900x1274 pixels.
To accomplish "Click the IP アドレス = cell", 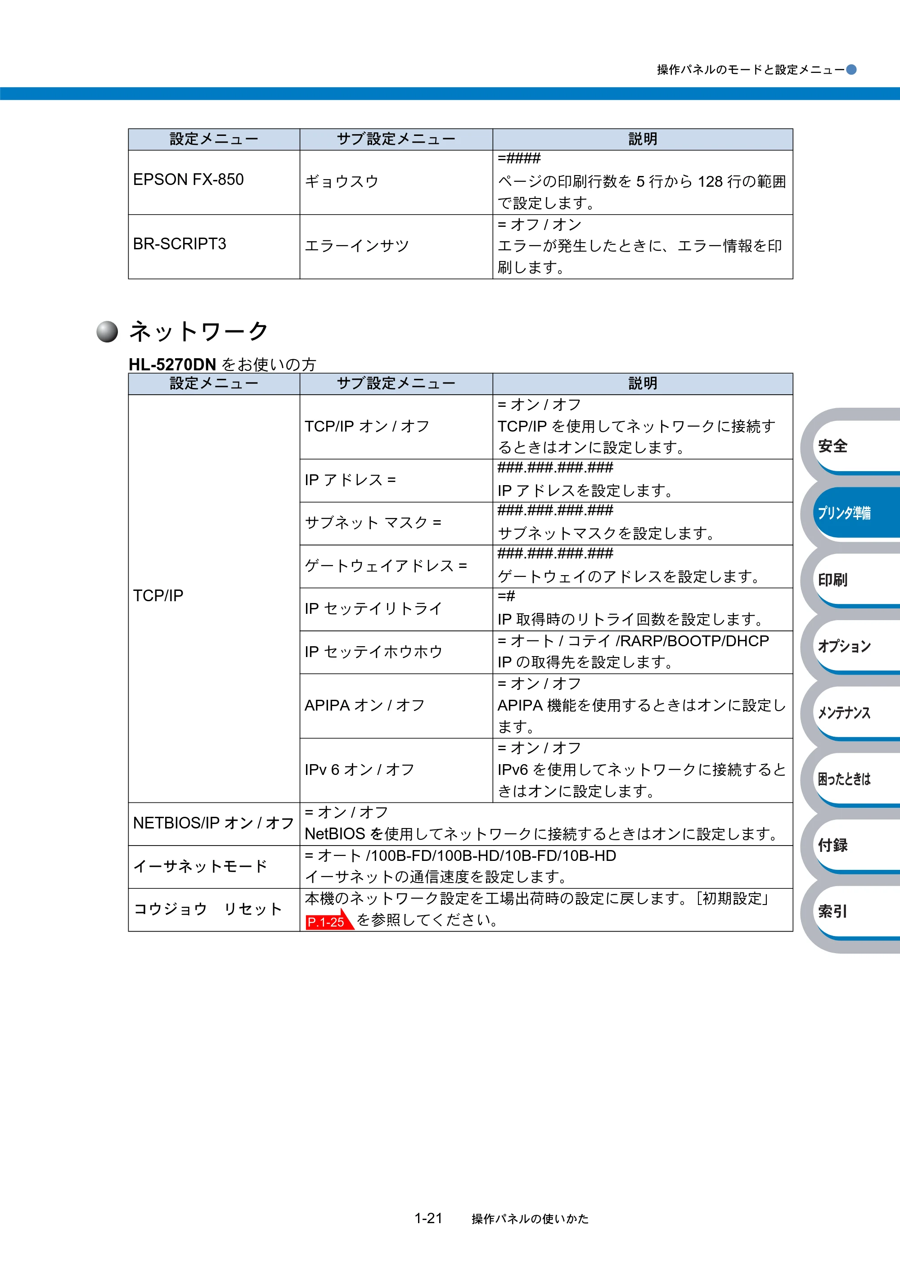I will pyautogui.click(x=396, y=481).
